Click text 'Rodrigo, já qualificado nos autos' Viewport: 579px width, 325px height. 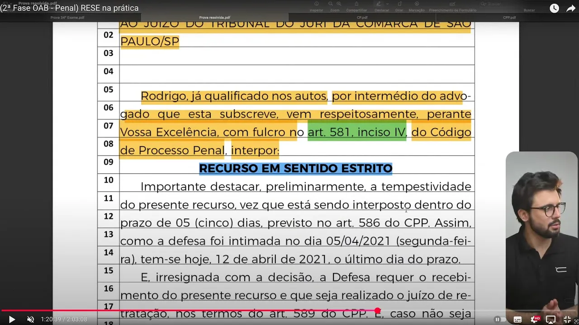[233, 96]
